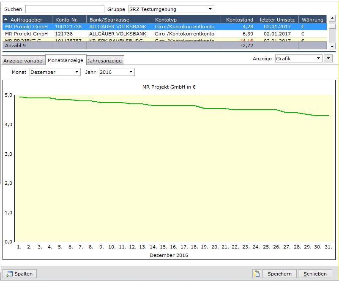
Task: Click the letzter Umsatz column header
Action: click(277, 20)
